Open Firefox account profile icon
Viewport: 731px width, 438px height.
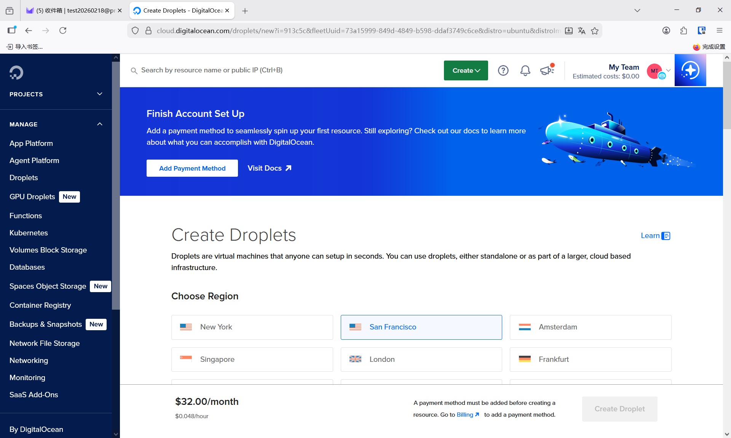click(x=666, y=30)
